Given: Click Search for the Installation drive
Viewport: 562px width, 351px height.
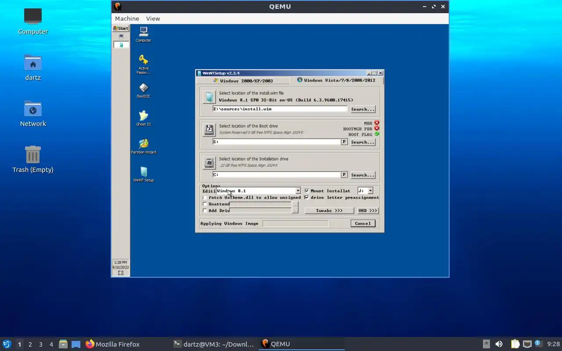Looking at the screenshot, I should [x=363, y=175].
